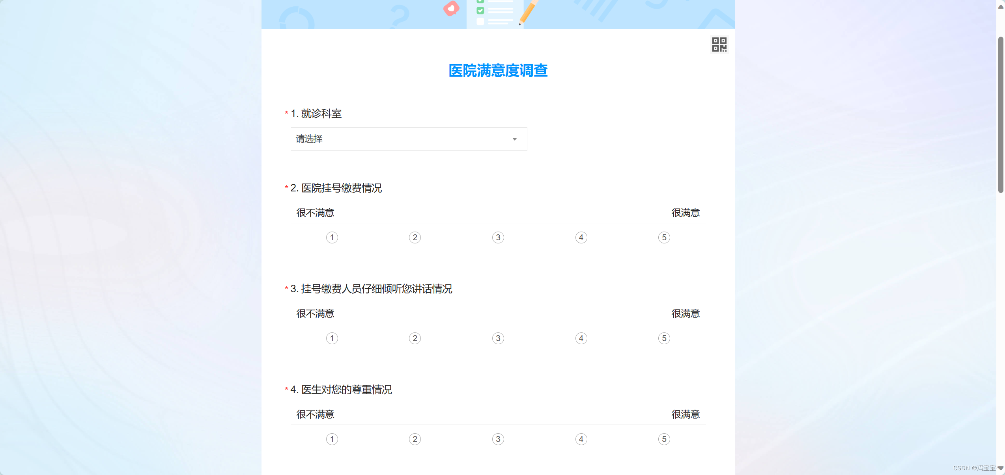Select rating 4 for 医院挂号缴费情况

(x=581, y=237)
